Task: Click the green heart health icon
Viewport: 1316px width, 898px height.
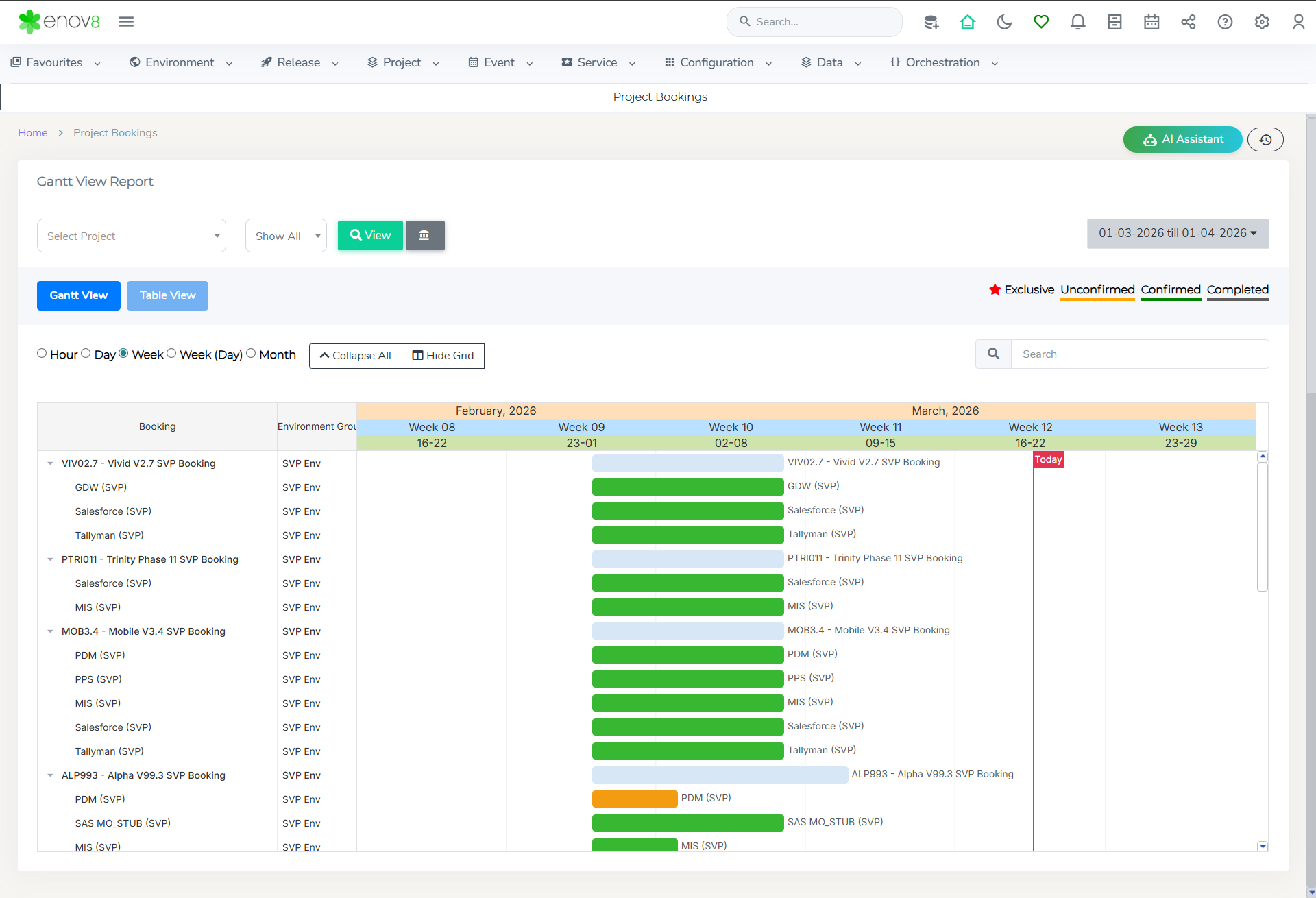Action: (x=1041, y=22)
